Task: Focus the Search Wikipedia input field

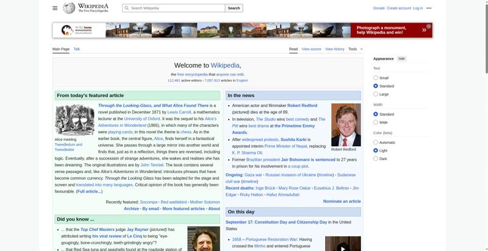Action: (174, 8)
